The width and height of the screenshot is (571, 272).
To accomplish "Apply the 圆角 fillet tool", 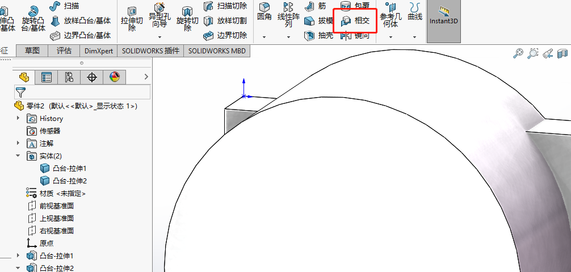I will click(264, 12).
